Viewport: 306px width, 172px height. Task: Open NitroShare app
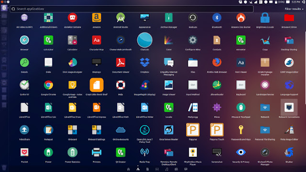coord(24,130)
